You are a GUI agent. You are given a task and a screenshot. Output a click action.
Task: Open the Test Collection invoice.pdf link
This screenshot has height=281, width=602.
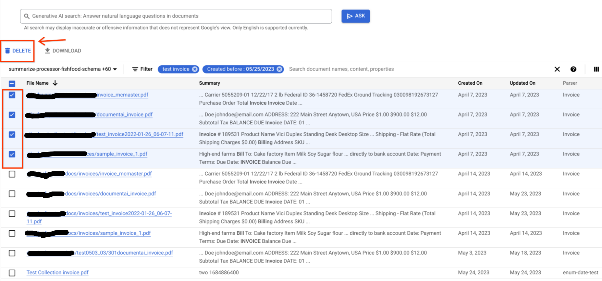pyautogui.click(x=57, y=272)
